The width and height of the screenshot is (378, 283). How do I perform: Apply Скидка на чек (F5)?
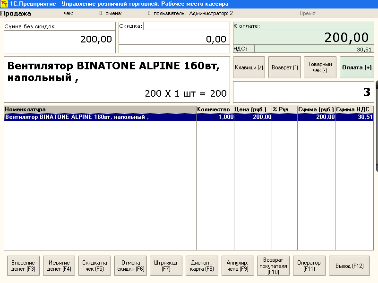(x=95, y=266)
